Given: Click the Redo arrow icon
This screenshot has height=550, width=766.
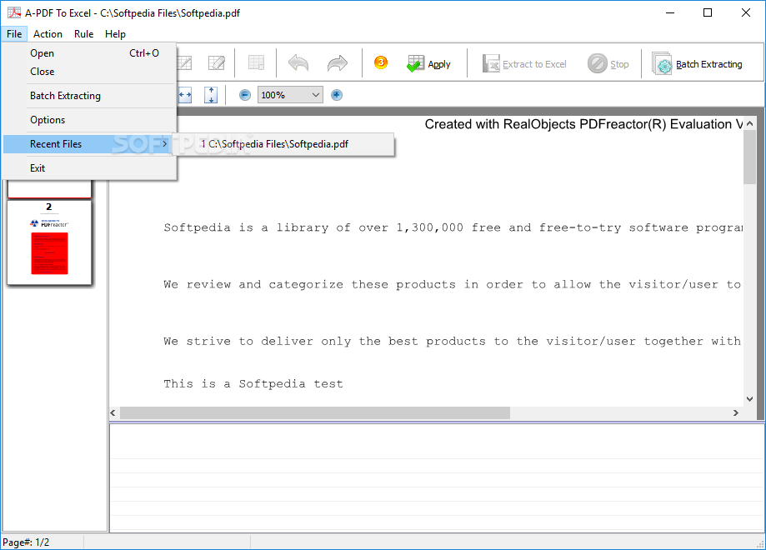Looking at the screenshot, I should pos(337,63).
